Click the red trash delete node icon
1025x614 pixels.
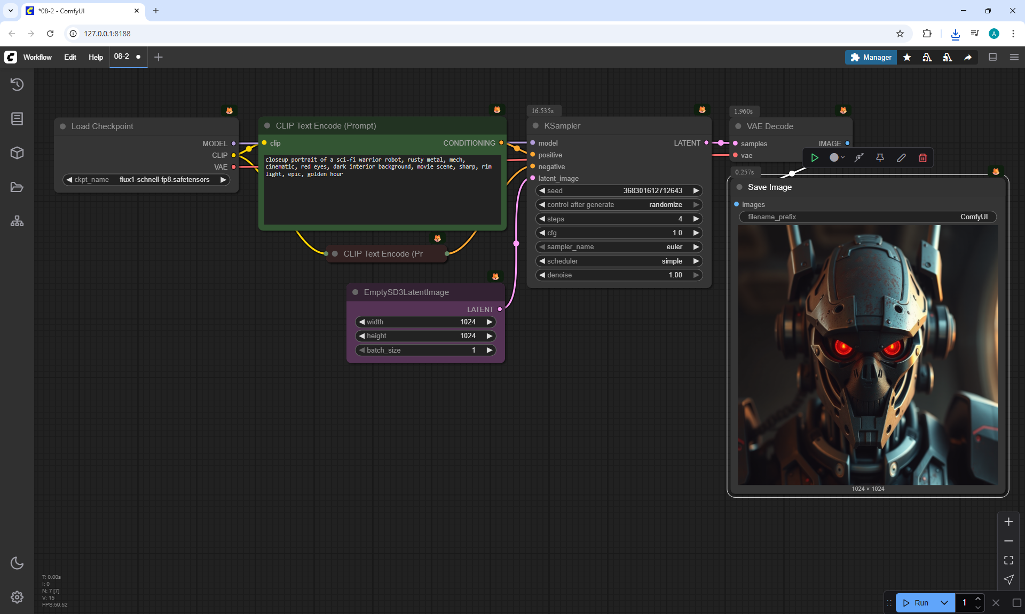(x=922, y=158)
